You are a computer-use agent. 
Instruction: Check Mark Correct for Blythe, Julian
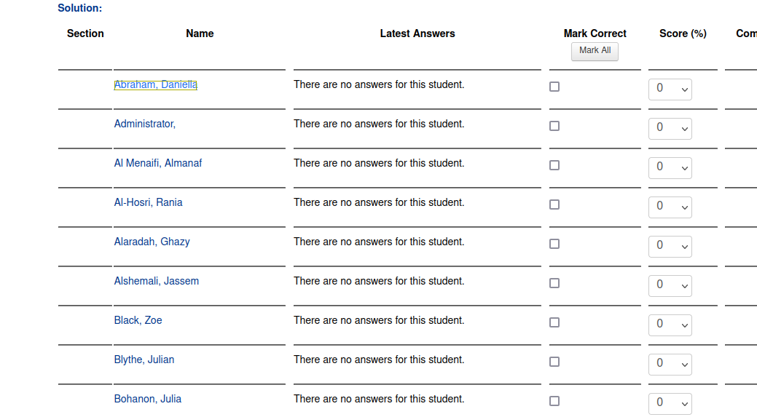point(554,362)
